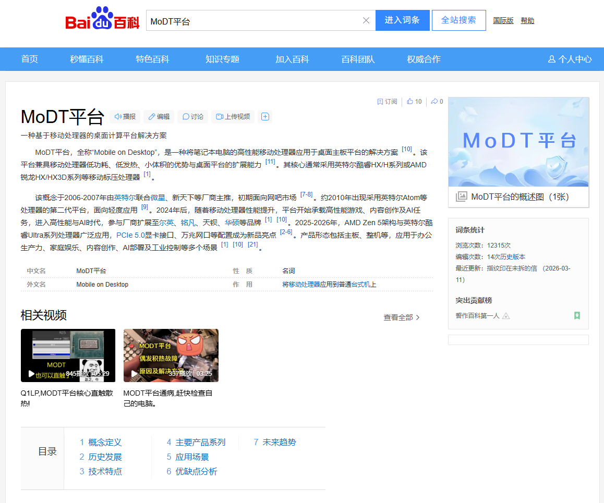
Task: Click citation [21] reference
Action: click(x=252, y=245)
